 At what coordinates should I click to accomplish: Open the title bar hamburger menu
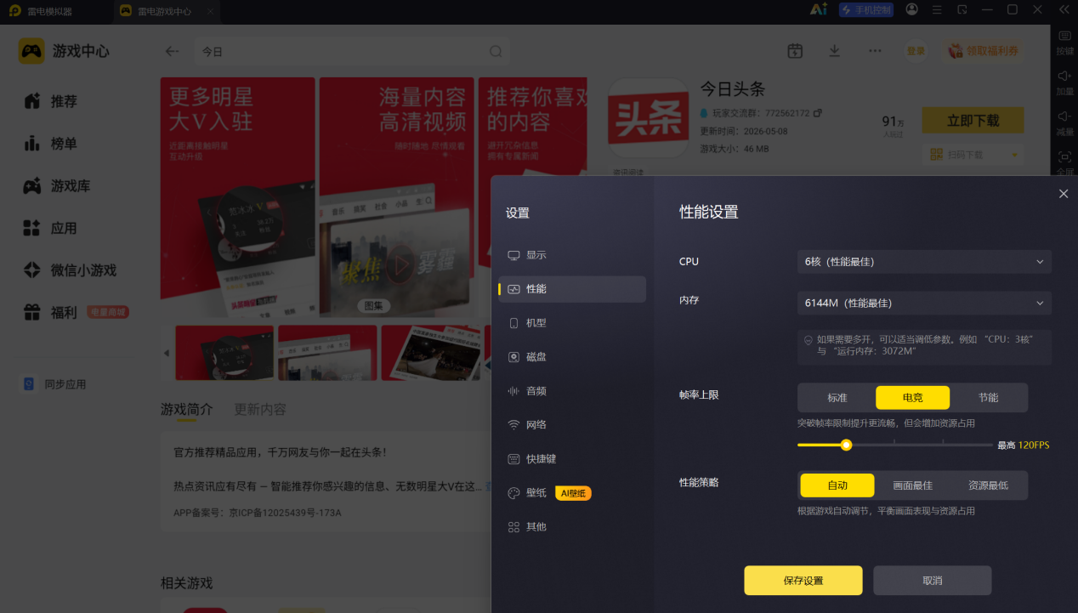(x=937, y=9)
